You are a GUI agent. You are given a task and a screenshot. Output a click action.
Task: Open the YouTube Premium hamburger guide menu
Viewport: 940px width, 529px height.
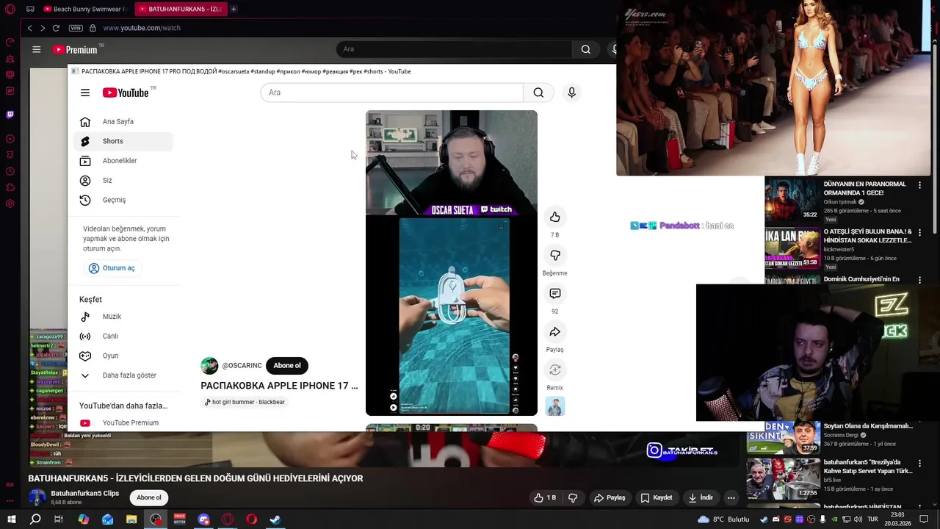(36, 49)
